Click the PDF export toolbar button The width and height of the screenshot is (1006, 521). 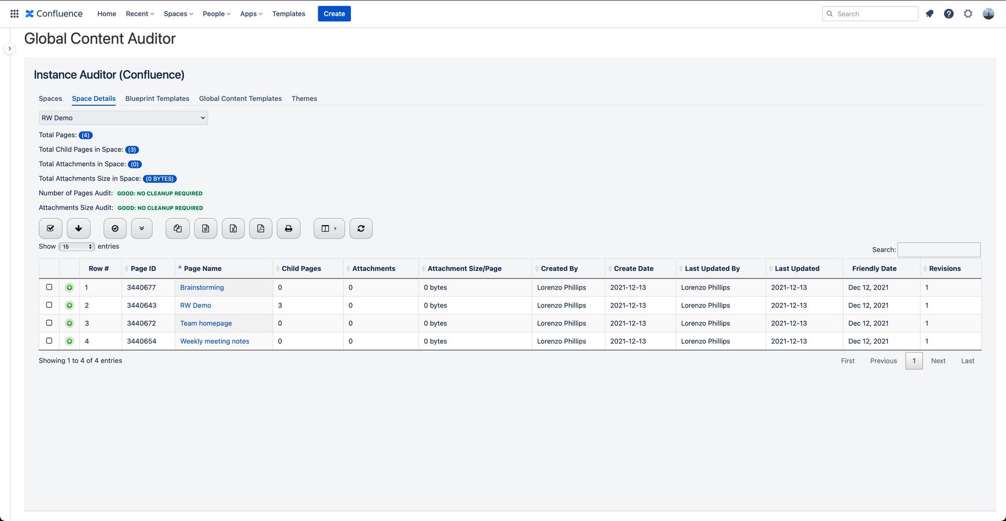coord(261,228)
